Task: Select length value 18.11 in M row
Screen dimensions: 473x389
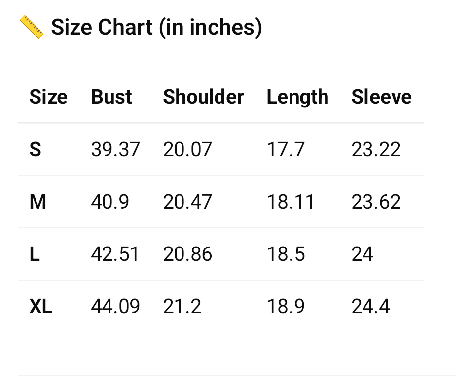Action: [x=291, y=202]
